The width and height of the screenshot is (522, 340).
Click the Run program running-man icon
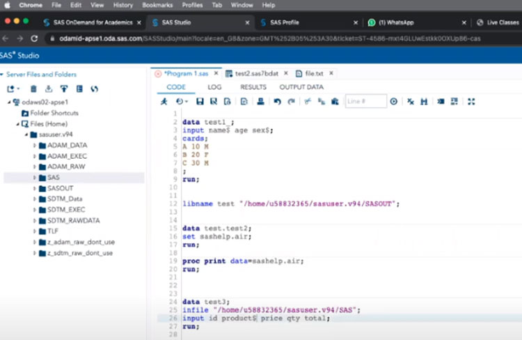click(x=164, y=102)
